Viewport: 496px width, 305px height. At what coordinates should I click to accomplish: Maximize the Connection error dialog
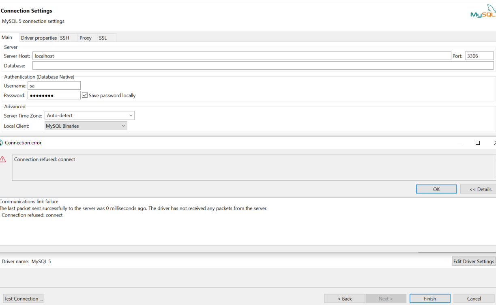(x=478, y=143)
